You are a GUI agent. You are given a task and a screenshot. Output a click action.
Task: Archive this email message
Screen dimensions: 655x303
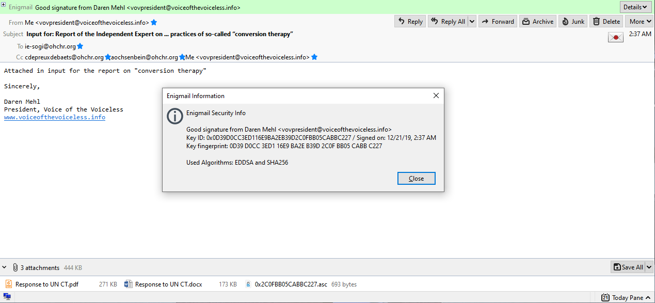[x=538, y=21]
